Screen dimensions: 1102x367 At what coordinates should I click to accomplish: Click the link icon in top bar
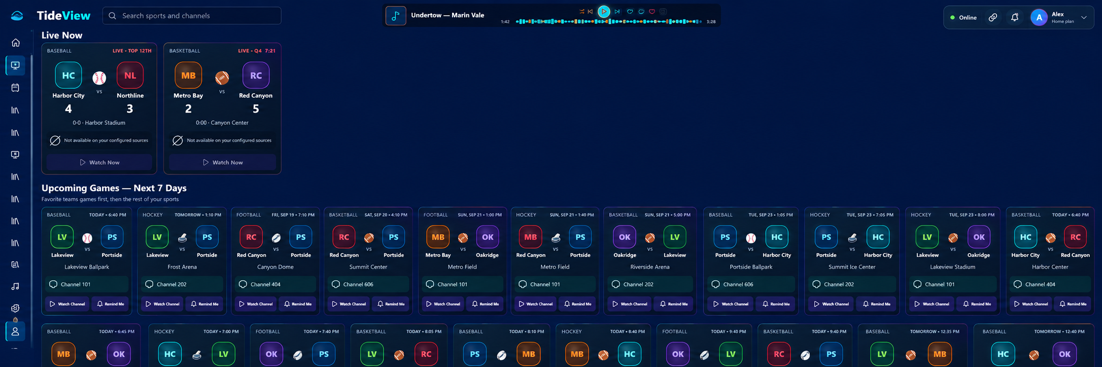[x=993, y=17]
